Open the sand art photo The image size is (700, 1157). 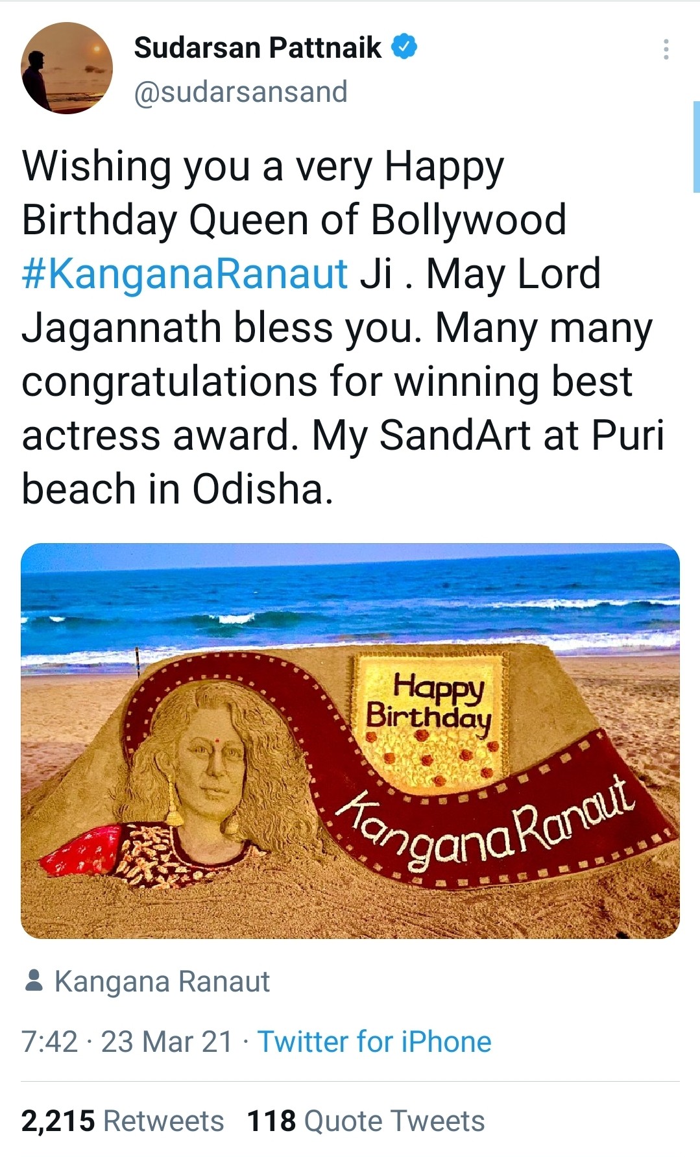350,740
